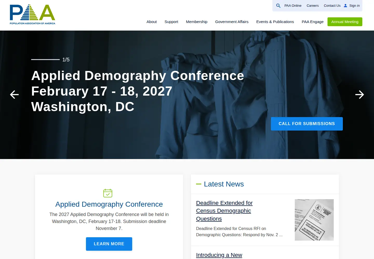The width and height of the screenshot is (374, 259).
Task: Open the About menu
Action: [x=152, y=22]
